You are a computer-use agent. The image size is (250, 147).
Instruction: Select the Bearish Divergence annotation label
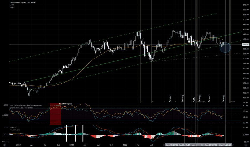click(x=65, y=104)
